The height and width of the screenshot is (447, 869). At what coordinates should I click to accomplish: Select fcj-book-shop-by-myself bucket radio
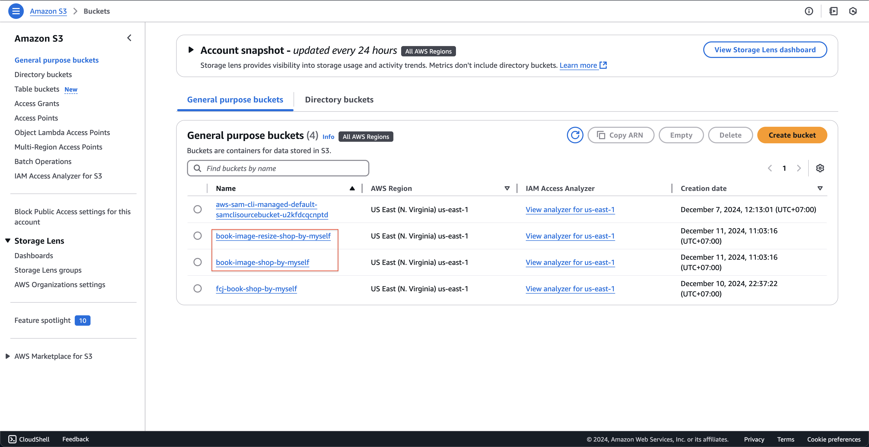coord(198,288)
